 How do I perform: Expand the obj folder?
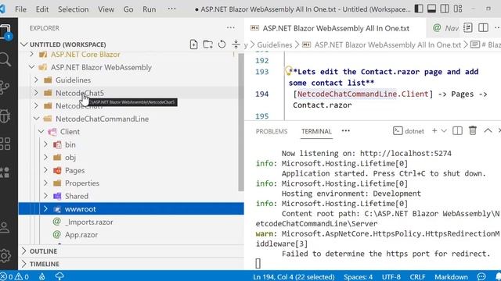pos(45,157)
